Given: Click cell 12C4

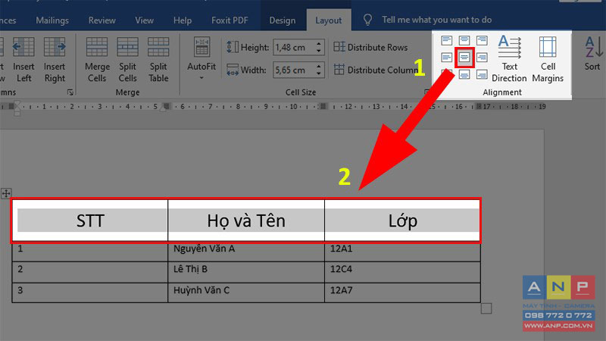Looking at the screenshot, I should coord(402,272).
